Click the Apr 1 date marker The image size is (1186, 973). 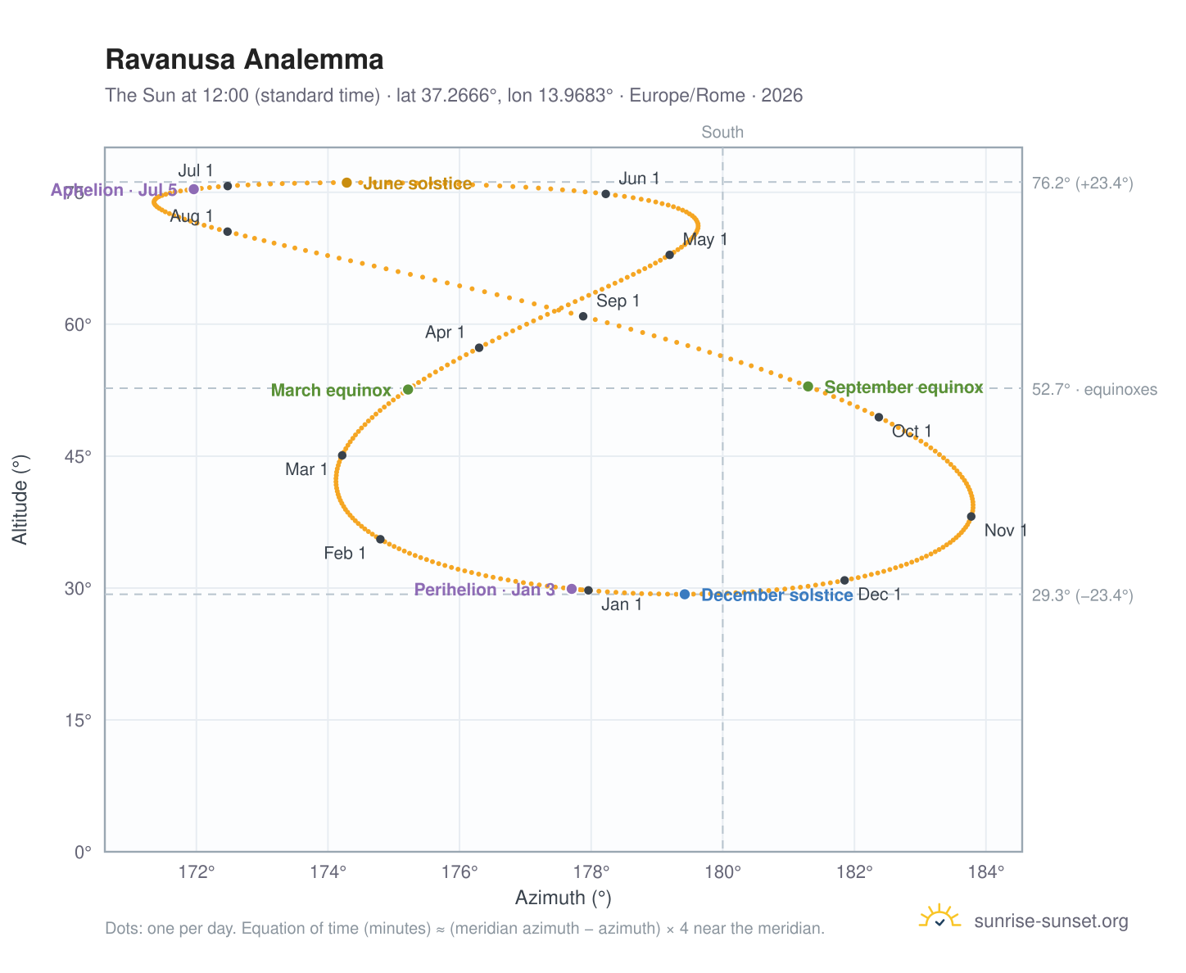(x=479, y=347)
